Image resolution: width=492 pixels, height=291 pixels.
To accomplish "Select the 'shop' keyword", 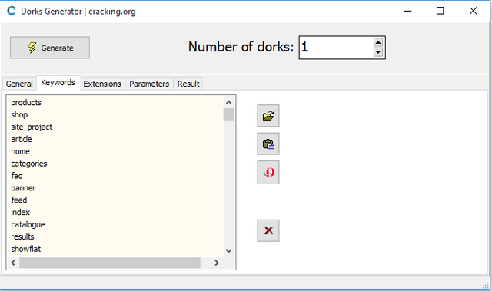I will (x=19, y=115).
